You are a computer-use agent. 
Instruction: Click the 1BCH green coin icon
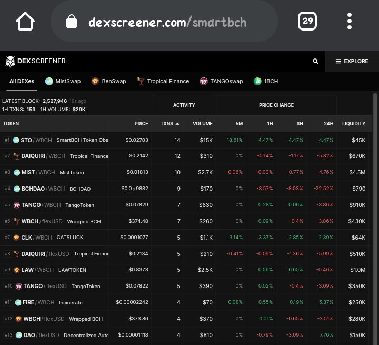(257, 81)
